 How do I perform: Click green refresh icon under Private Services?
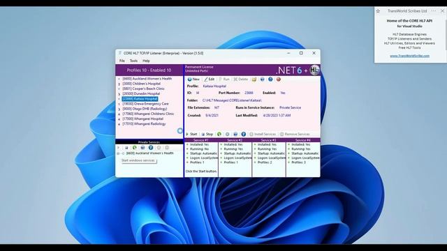coord(135,148)
